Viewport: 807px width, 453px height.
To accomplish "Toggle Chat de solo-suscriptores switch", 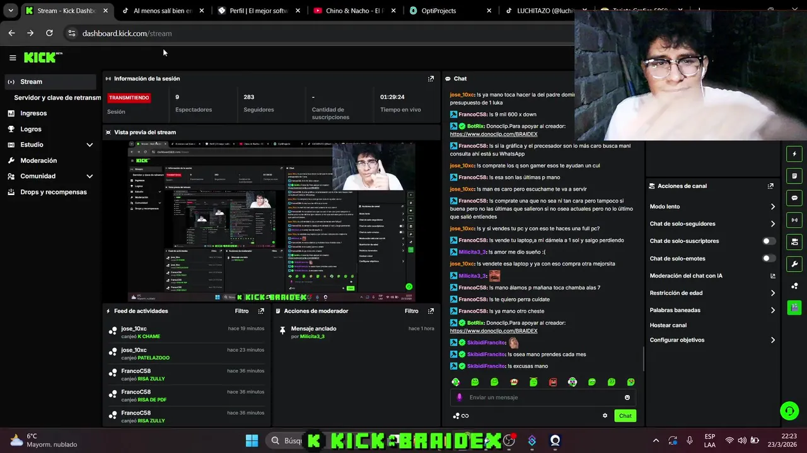I will [769, 241].
